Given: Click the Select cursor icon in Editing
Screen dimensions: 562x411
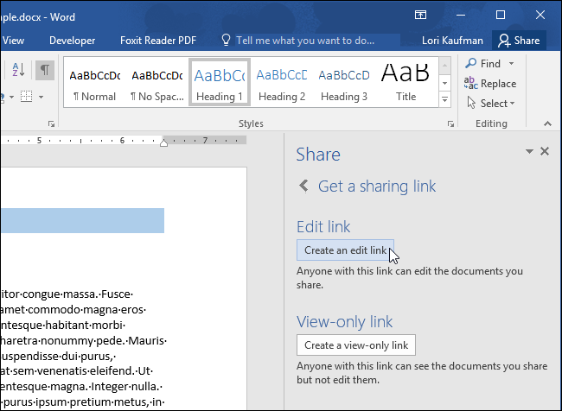Looking at the screenshot, I should (x=470, y=104).
